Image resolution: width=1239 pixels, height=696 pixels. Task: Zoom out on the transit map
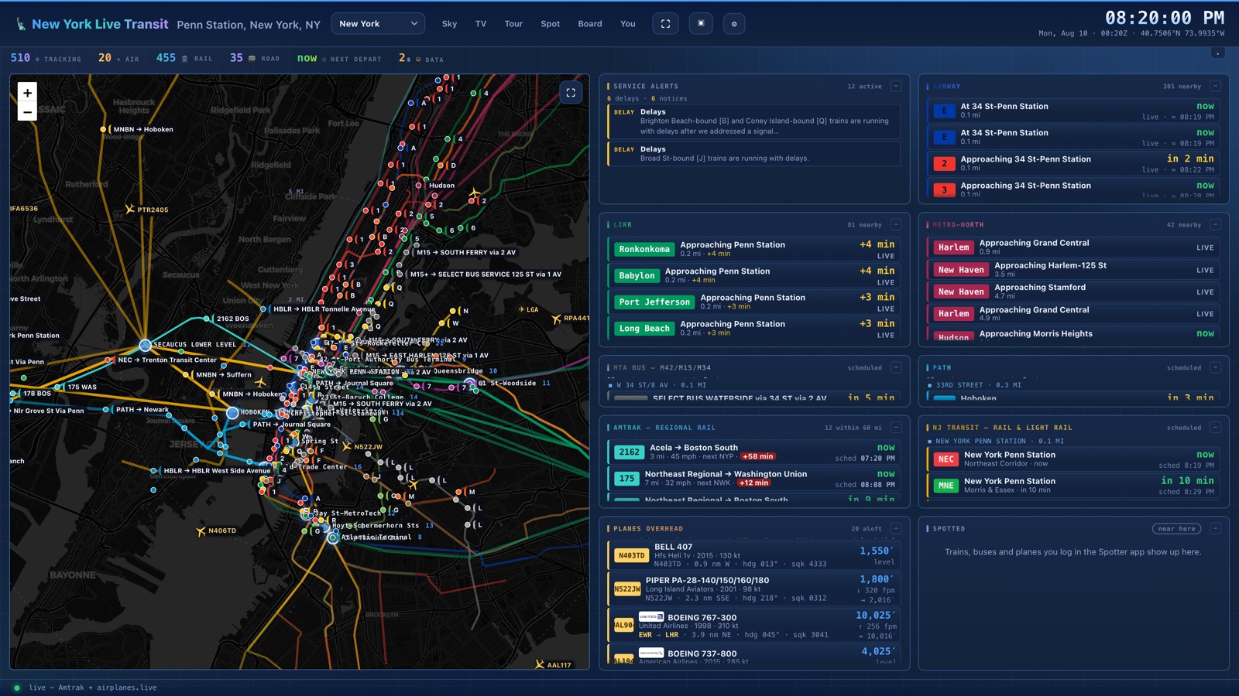(27, 112)
